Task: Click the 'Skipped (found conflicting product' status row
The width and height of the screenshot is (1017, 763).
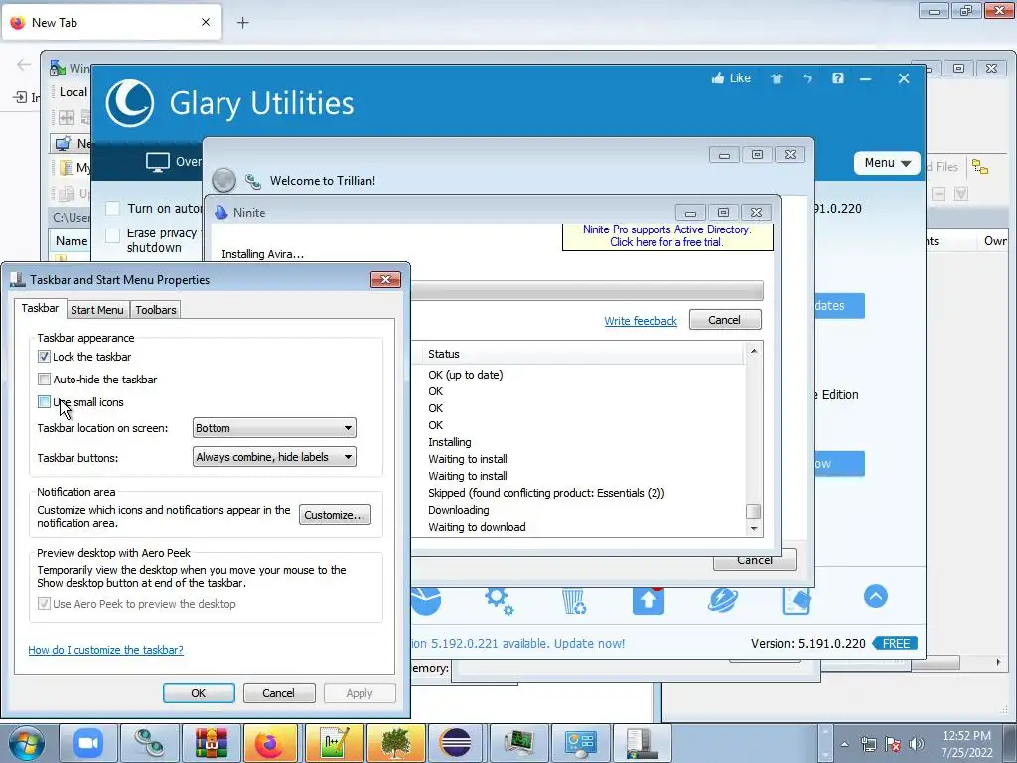Action: click(546, 493)
